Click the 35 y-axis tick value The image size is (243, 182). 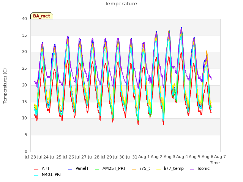tap(24, 35)
